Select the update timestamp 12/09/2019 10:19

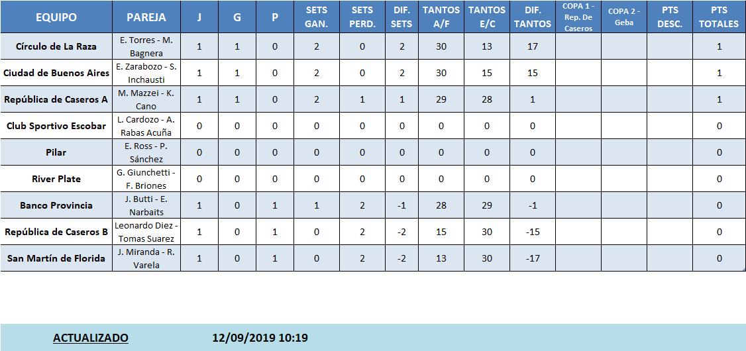(x=260, y=338)
